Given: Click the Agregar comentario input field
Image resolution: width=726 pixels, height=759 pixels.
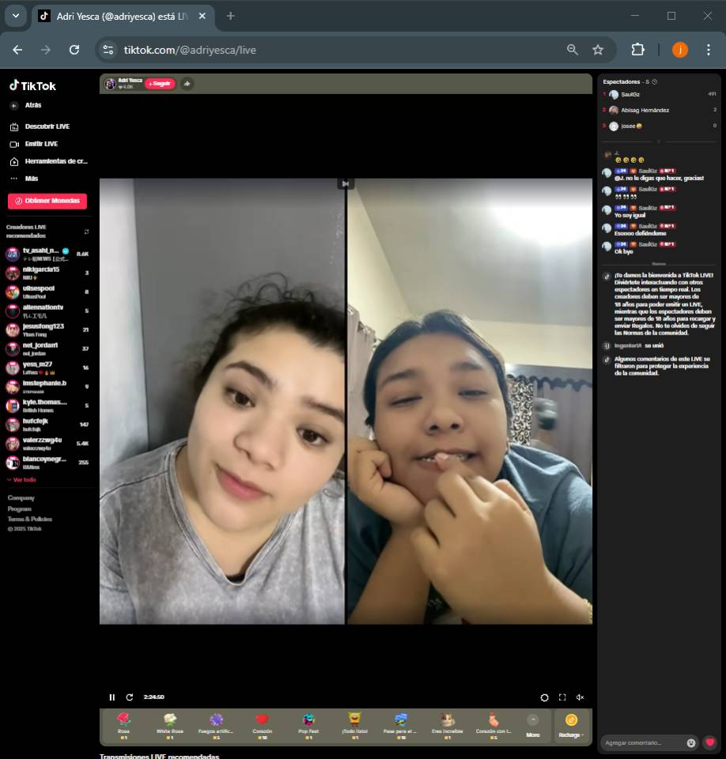Looking at the screenshot, I should (641, 743).
